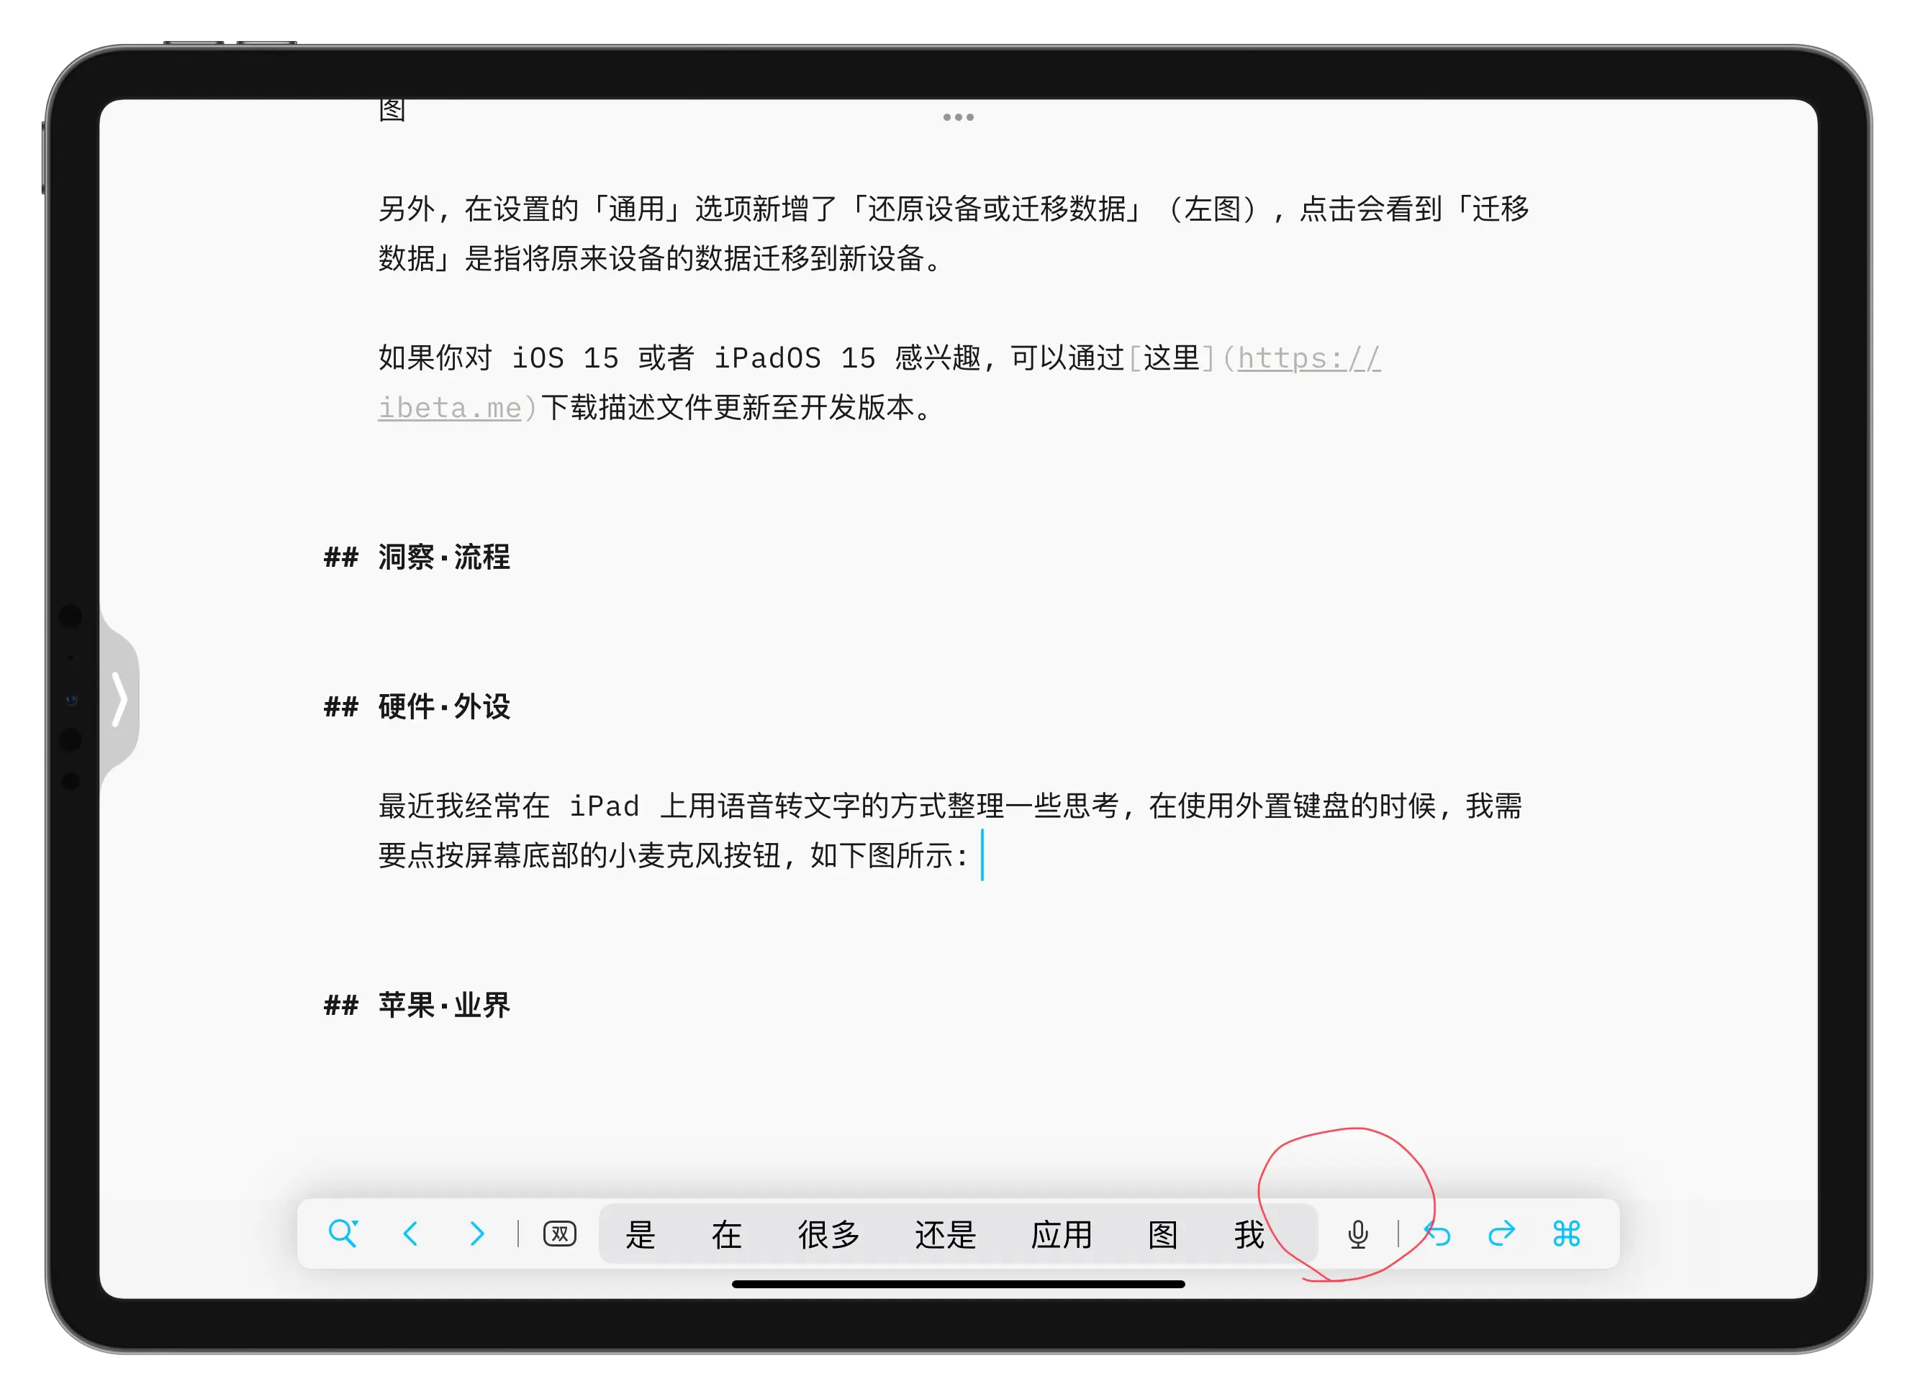This screenshot has width=1918, height=1399.
Task: Choose candidate word 是
Action: tap(641, 1235)
